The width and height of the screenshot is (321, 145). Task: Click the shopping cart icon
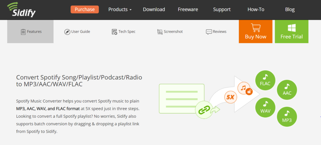pyautogui.click(x=256, y=28)
